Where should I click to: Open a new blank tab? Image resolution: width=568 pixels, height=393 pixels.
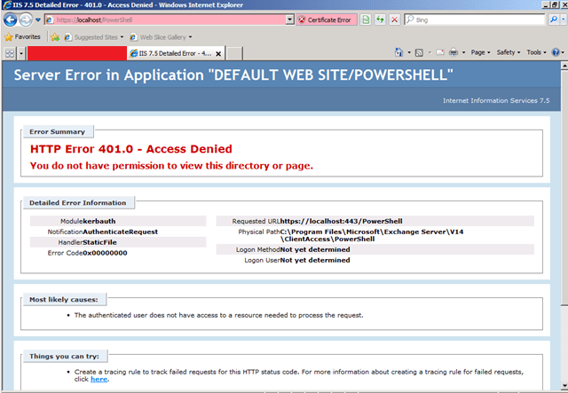(234, 53)
